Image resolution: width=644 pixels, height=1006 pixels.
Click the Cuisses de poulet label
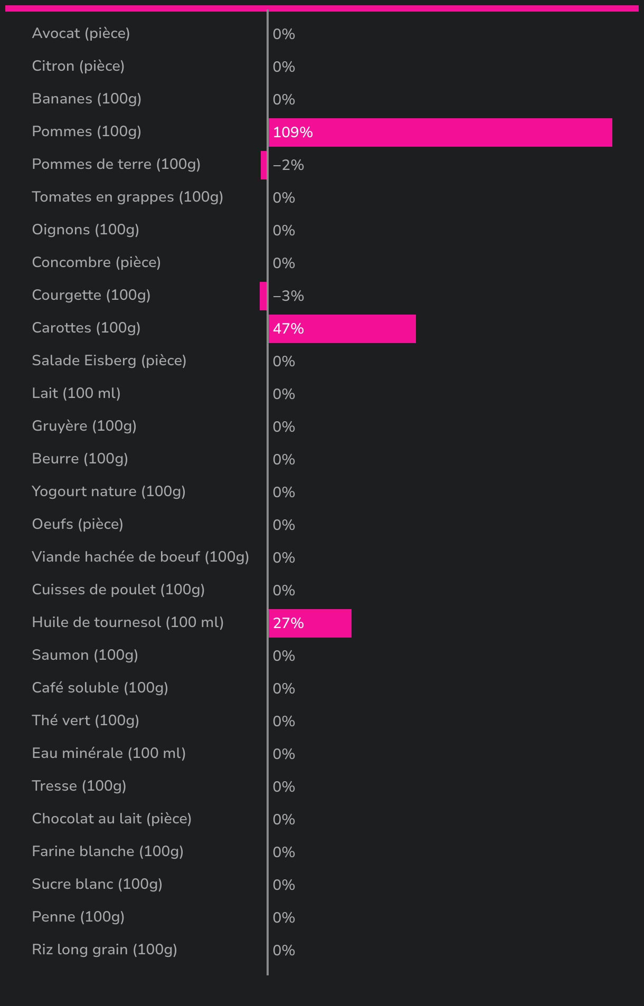118,590
